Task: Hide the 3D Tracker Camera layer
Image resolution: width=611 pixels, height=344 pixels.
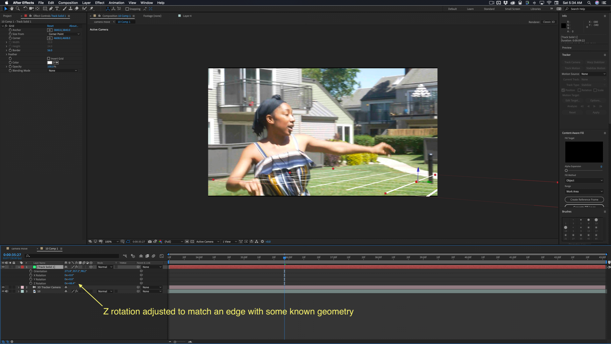Action: (x=3, y=287)
